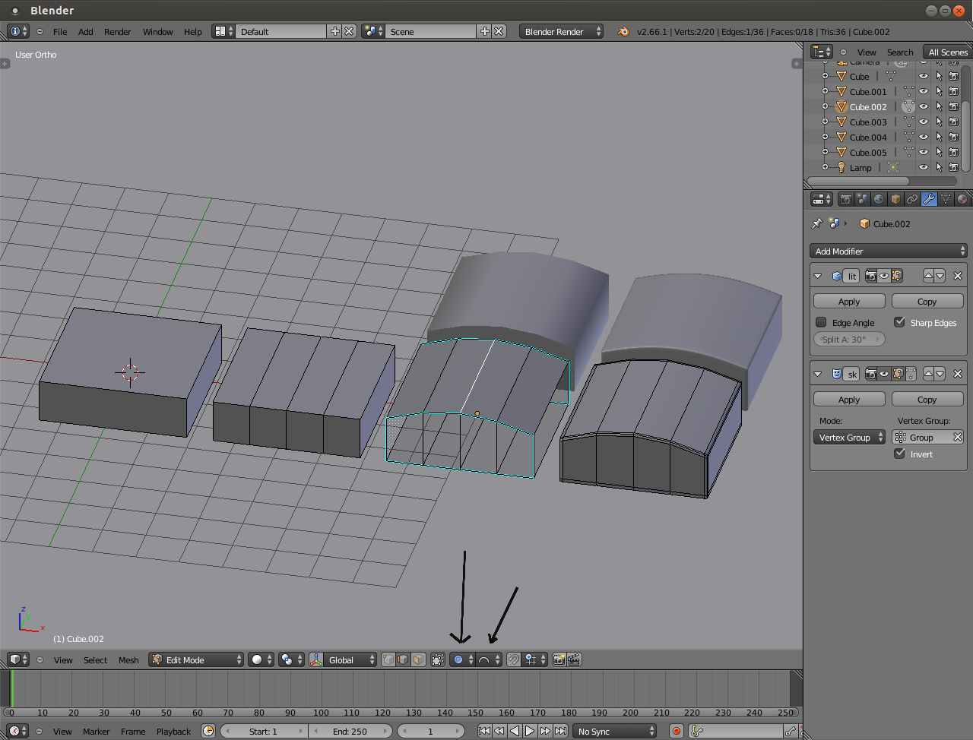Open the Render menu
This screenshot has height=740, width=973.
point(118,31)
